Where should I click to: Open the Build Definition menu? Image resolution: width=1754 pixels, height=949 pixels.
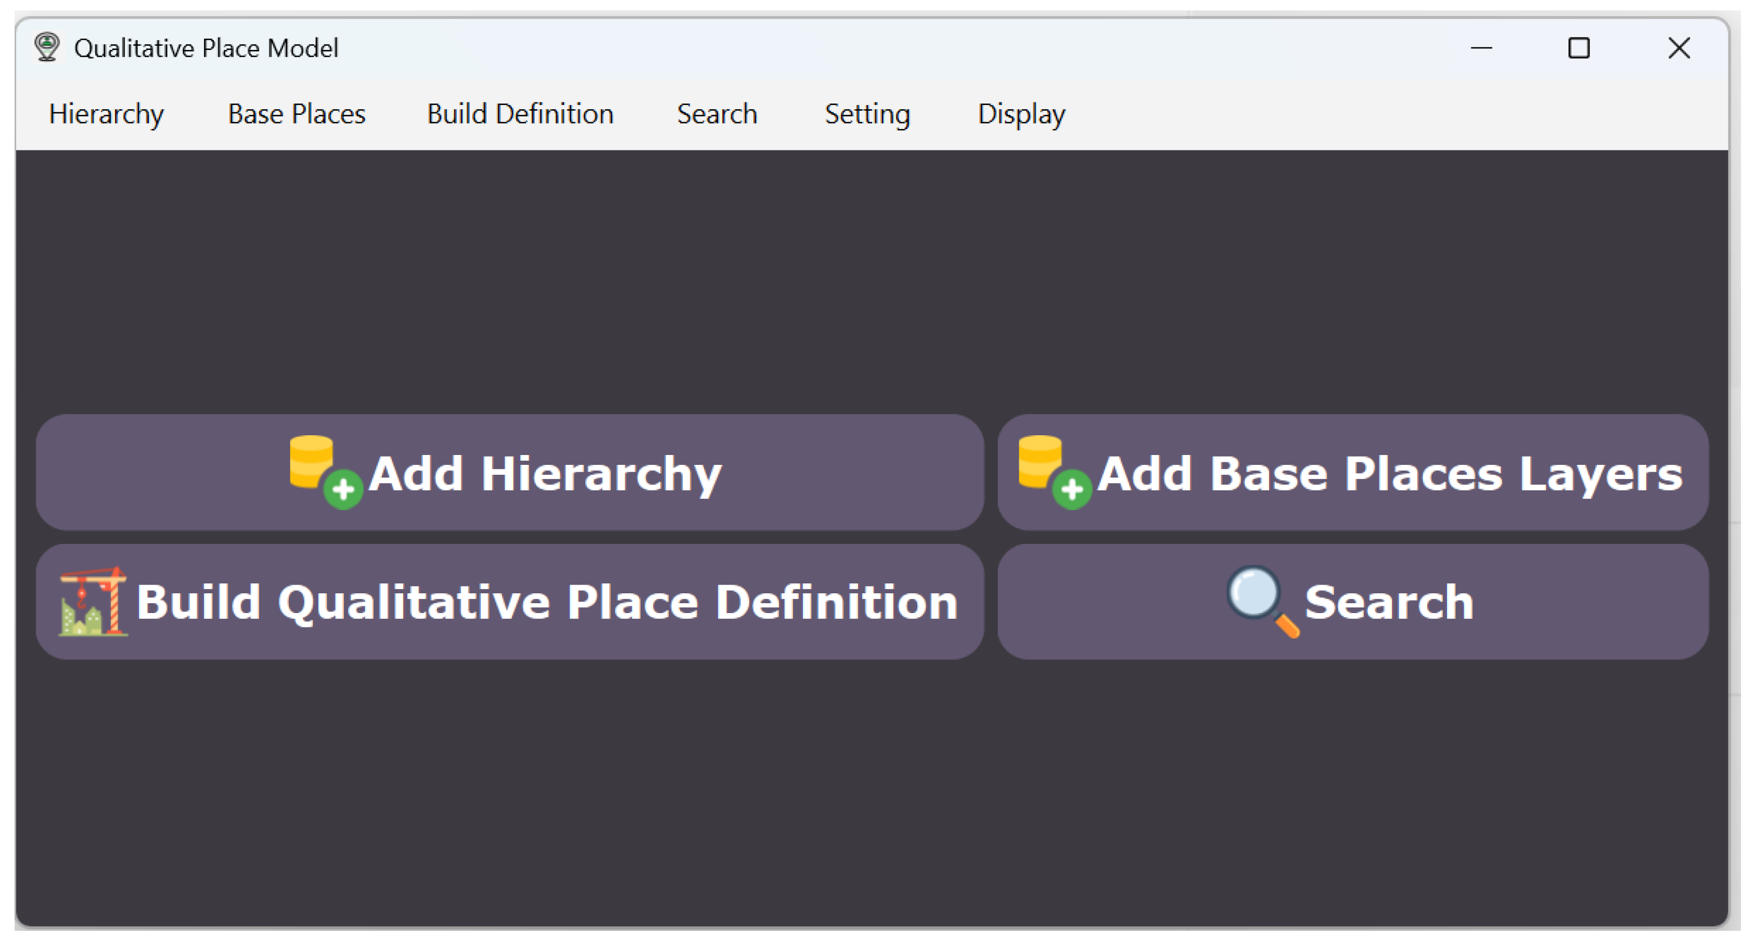pos(519,113)
